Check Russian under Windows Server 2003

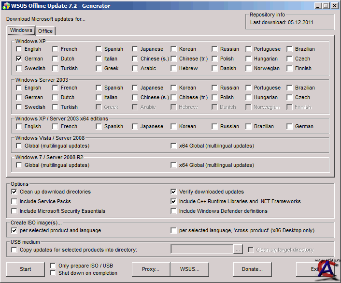(214, 88)
